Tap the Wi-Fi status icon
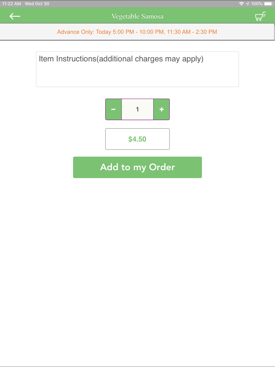275x367 pixels. point(241,4)
